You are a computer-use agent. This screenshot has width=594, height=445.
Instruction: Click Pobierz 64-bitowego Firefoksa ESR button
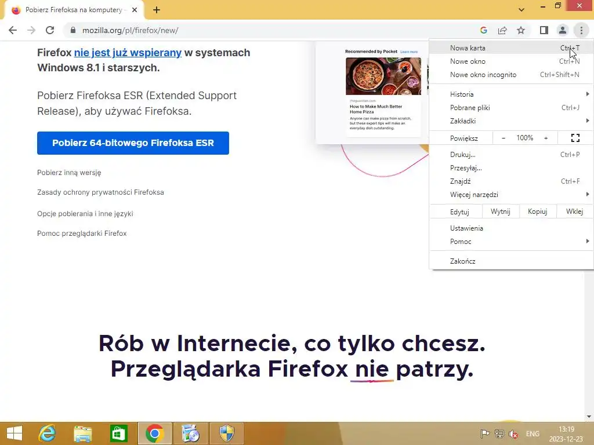tap(133, 143)
